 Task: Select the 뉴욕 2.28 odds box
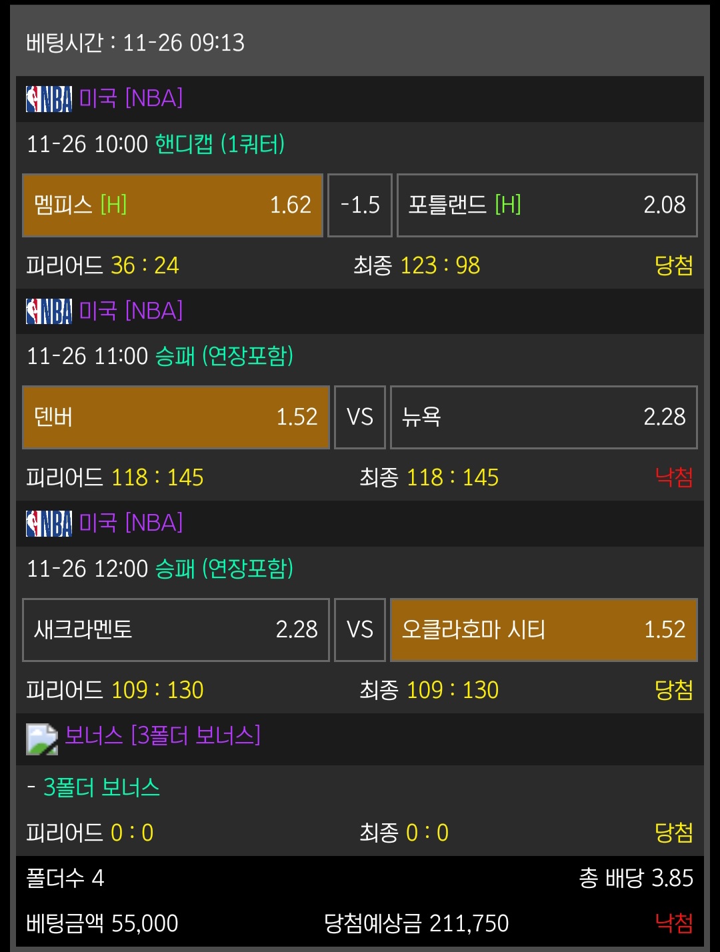coord(543,417)
